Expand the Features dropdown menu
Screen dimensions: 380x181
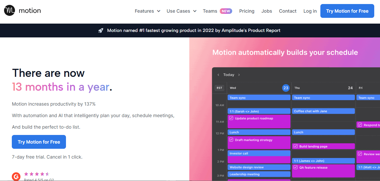(148, 11)
